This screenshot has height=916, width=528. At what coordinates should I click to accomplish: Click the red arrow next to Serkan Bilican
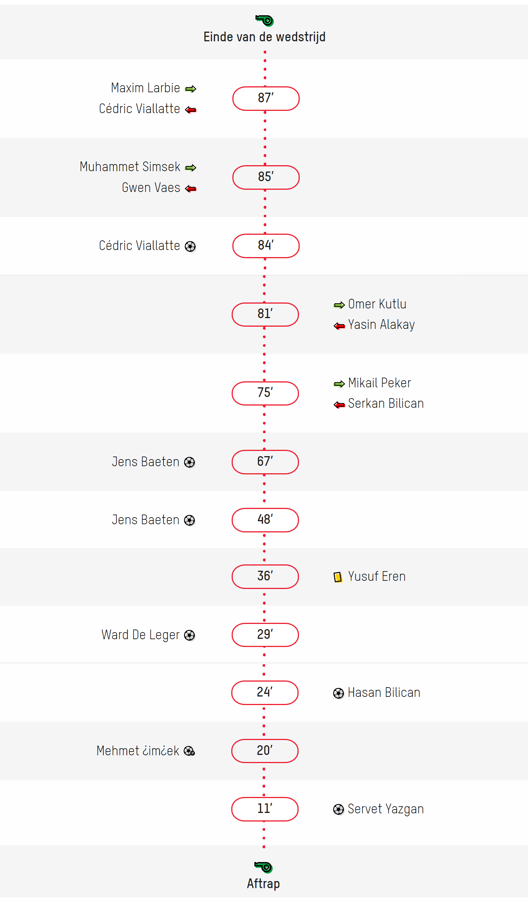click(339, 405)
